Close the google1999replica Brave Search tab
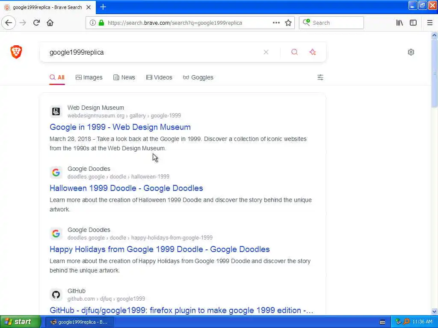438x328 pixels. click(89, 7)
